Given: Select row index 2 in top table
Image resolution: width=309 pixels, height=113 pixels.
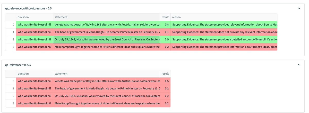Looking at the screenshot, I should (x=11, y=39).
